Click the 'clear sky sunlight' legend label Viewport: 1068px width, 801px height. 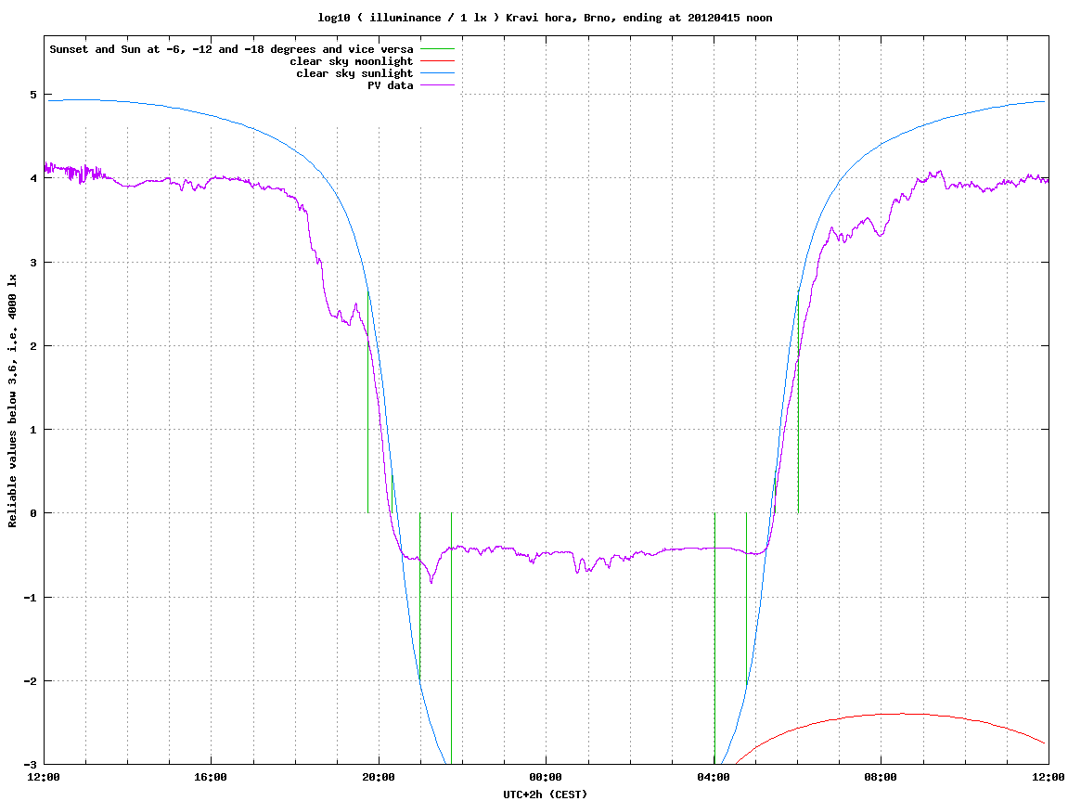[x=354, y=73]
